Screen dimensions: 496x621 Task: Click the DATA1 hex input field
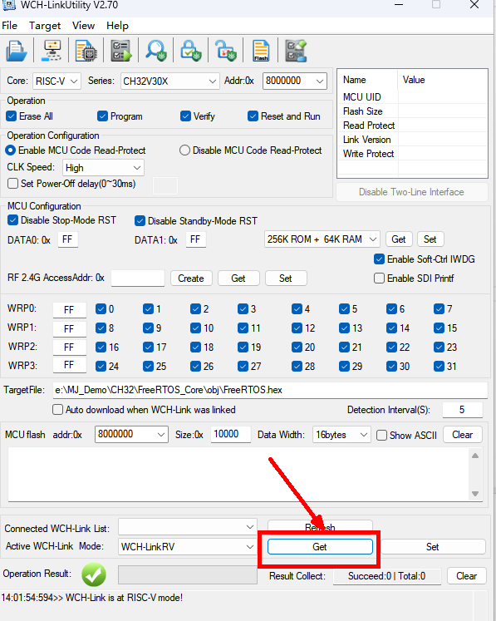coord(195,239)
